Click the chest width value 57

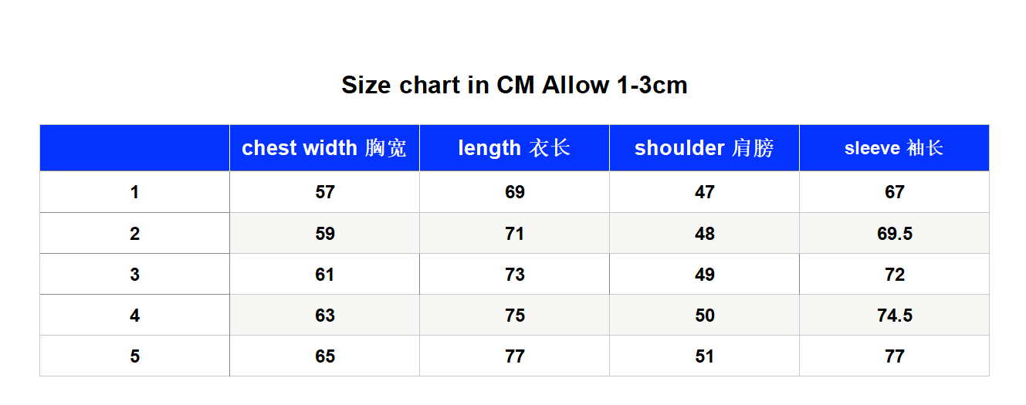pyautogui.click(x=324, y=192)
